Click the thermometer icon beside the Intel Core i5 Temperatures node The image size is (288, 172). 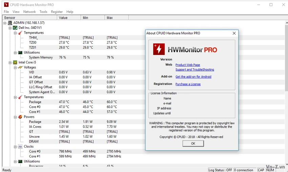tap(20, 97)
